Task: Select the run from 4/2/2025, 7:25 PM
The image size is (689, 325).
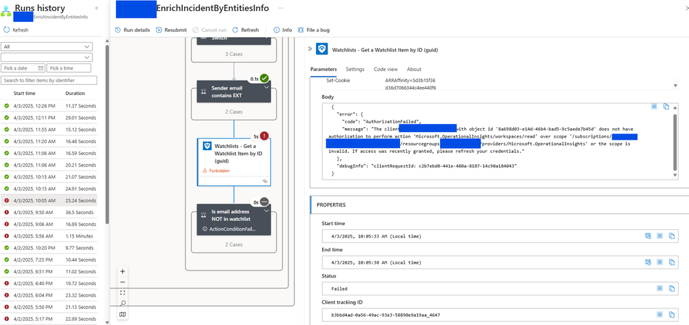Action: [x=50, y=260]
